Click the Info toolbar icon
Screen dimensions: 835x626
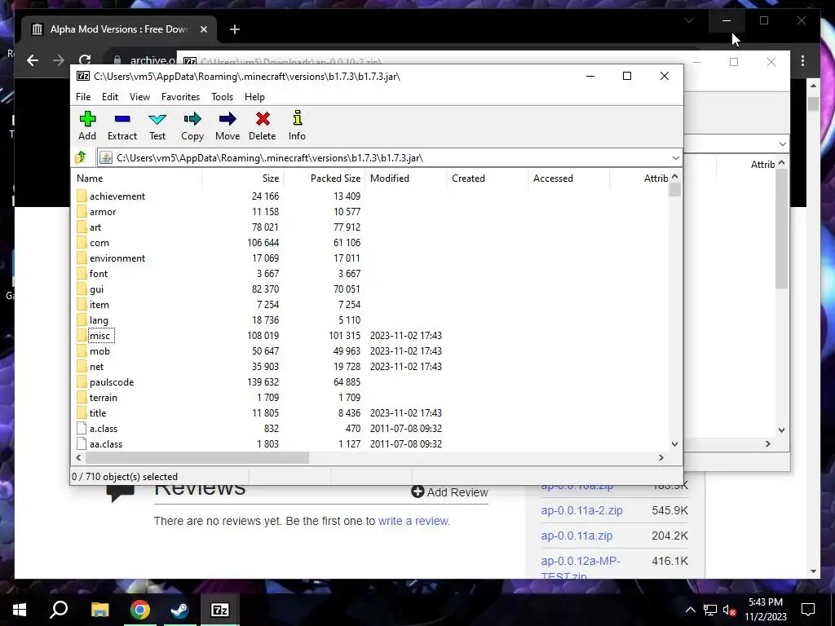[x=297, y=119]
